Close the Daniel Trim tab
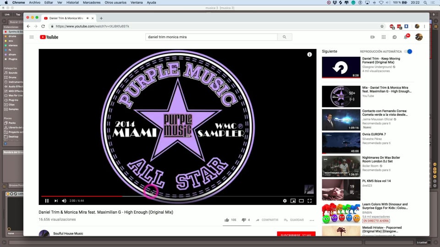 (93, 18)
